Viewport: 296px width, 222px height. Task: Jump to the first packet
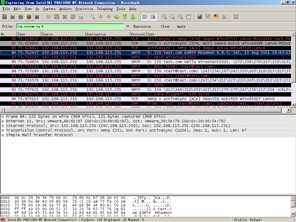(x=125, y=17)
